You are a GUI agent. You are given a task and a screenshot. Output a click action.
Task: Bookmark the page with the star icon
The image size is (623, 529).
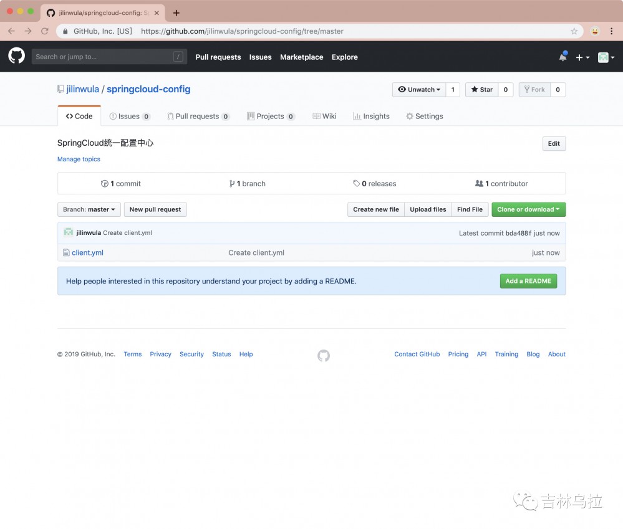pyautogui.click(x=574, y=31)
